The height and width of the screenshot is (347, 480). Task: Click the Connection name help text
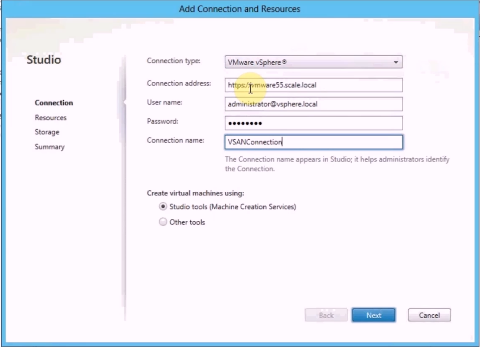click(337, 164)
